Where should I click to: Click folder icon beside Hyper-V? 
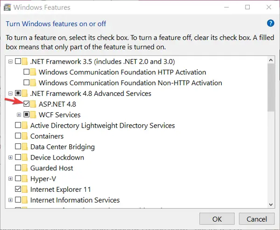click(25, 179)
